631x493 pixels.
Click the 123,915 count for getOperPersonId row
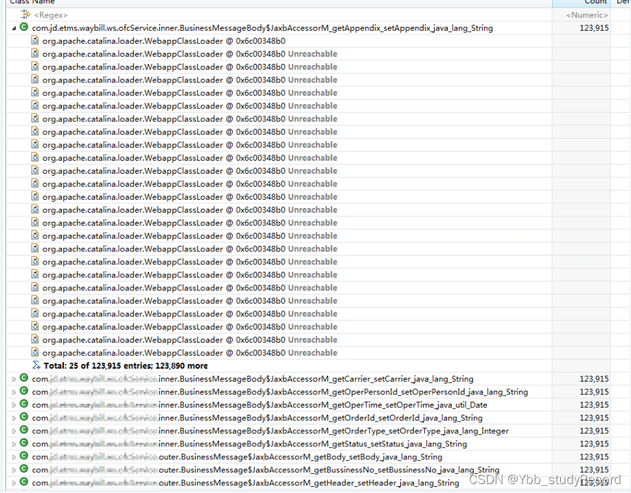594,392
